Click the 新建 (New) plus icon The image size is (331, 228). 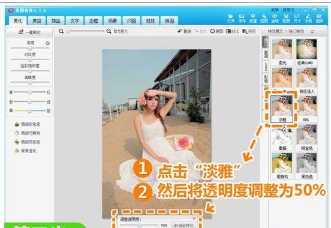(x=252, y=16)
